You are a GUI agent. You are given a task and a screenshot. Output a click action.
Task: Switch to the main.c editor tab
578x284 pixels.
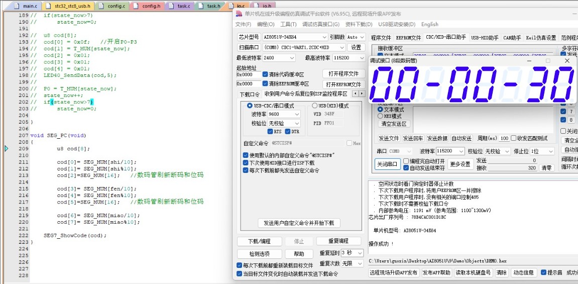tap(26, 6)
